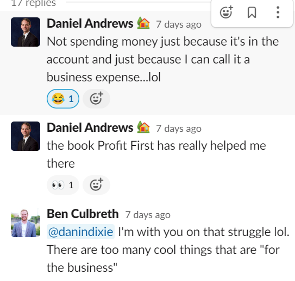Viewport: 295px width, 281px height.
Task: Open the @danindixie mention
Action: 80,232
